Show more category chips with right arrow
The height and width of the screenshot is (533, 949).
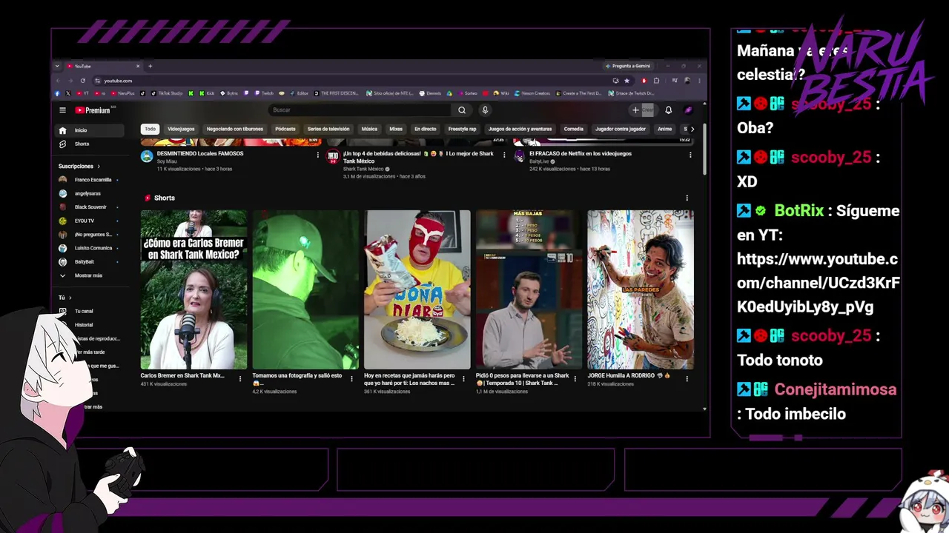pos(692,129)
